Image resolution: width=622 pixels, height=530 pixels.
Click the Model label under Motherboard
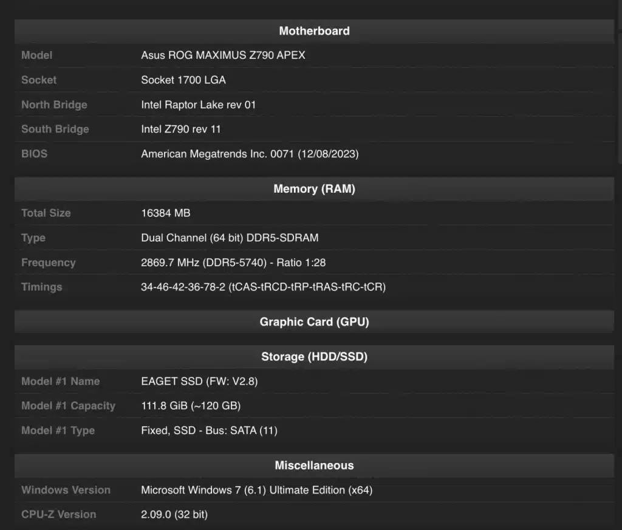(x=37, y=55)
